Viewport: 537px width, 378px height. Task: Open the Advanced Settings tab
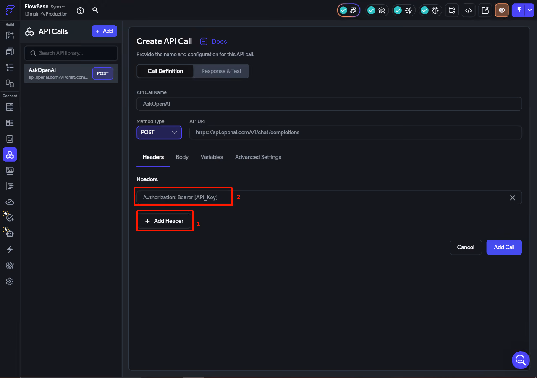[x=258, y=157]
